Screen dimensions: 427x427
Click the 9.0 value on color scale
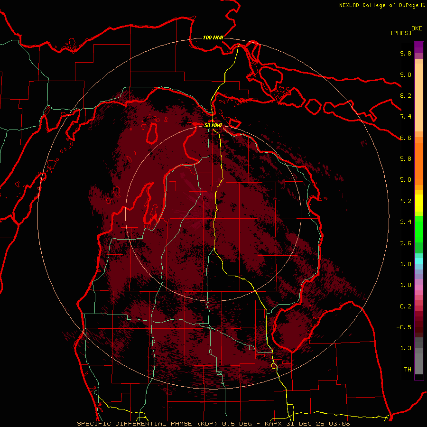pyautogui.click(x=406, y=74)
